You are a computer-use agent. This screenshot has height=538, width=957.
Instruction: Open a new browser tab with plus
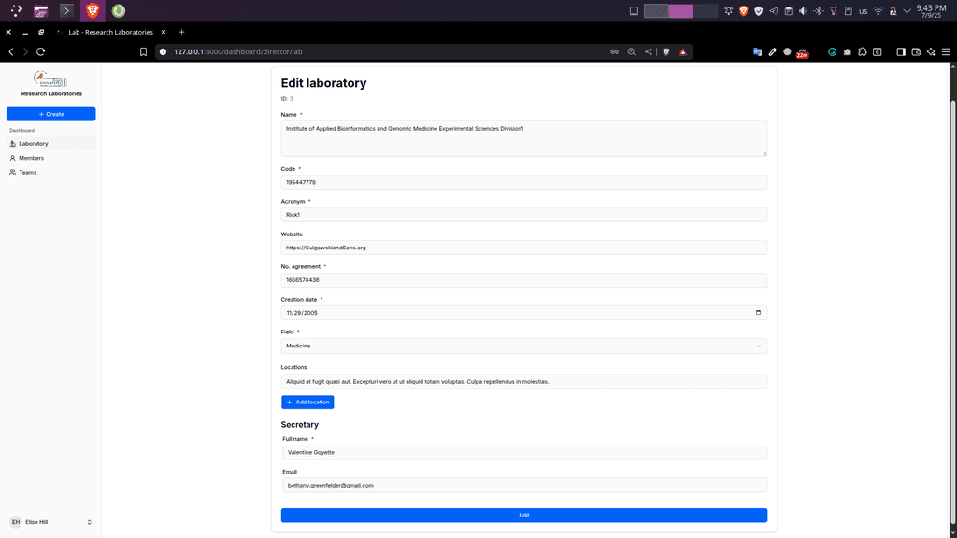coord(182,32)
